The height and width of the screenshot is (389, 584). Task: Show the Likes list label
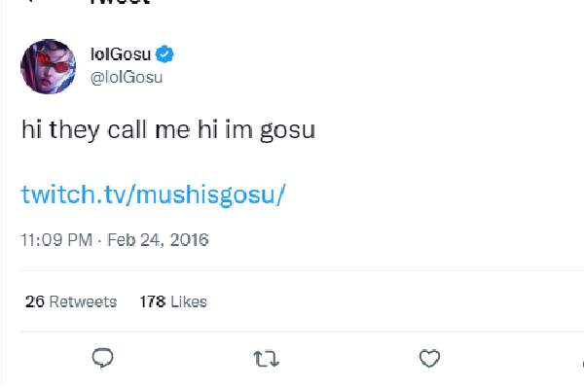(189, 301)
